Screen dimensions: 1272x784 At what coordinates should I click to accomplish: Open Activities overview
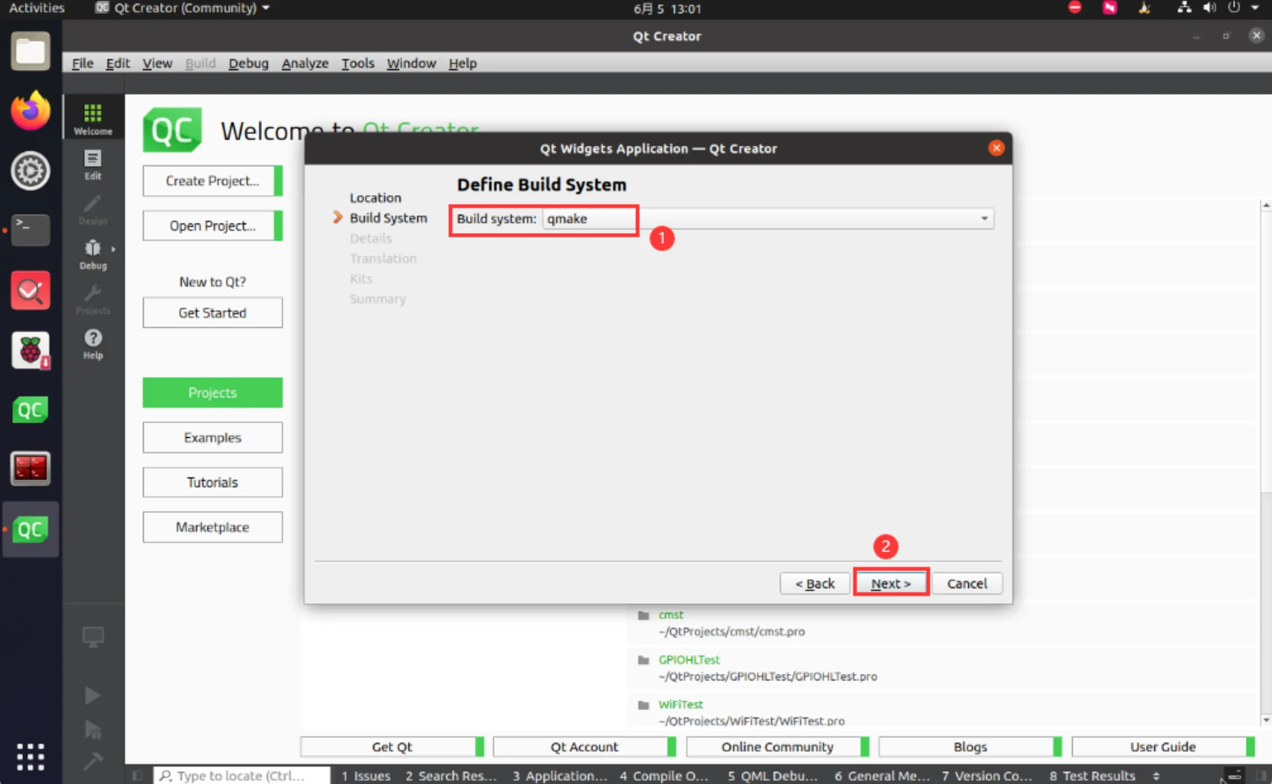click(x=37, y=8)
